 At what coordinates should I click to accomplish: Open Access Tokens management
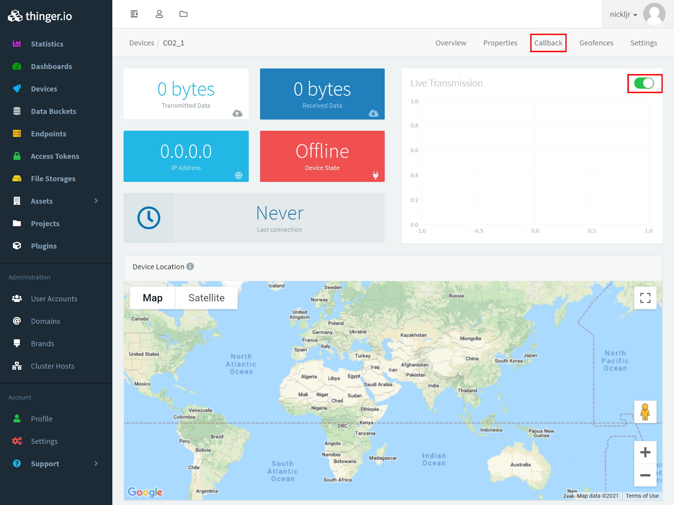[x=55, y=156]
